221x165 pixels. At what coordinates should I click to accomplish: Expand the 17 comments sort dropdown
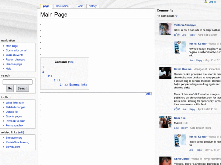[x=167, y=16]
